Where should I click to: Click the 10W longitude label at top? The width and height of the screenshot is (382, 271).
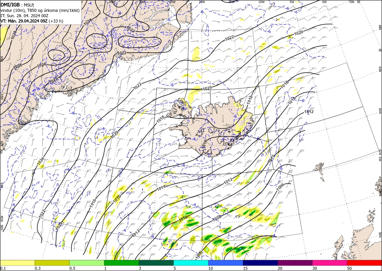click(261, 2)
